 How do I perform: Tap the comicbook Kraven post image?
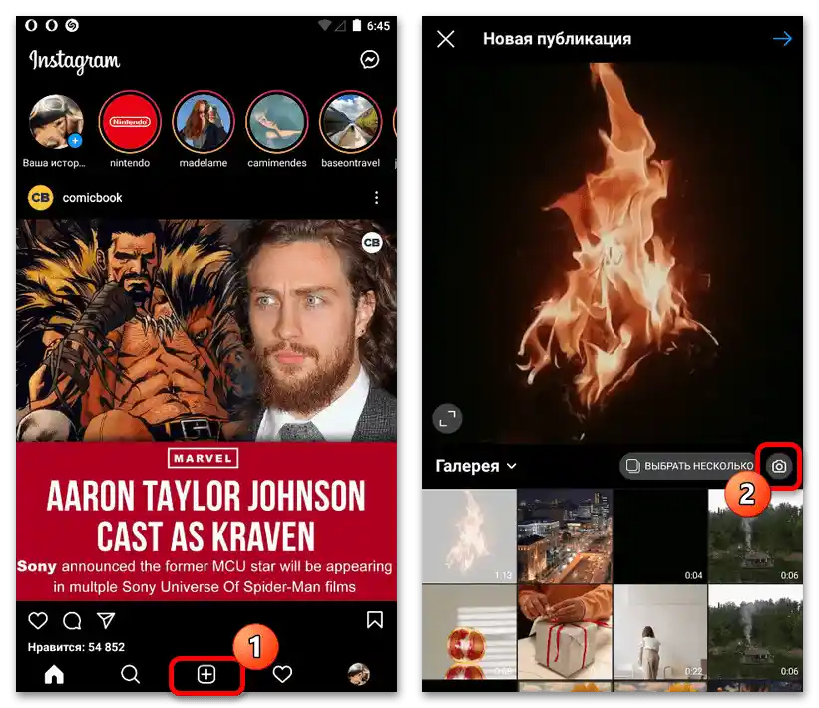[x=206, y=410]
